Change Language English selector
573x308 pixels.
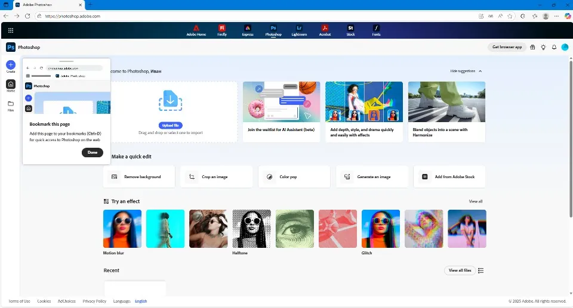pos(141,301)
